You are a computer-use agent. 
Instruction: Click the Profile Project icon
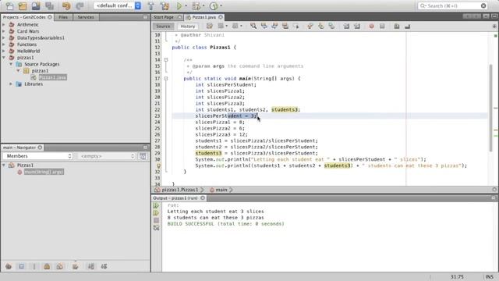[x=214, y=5]
